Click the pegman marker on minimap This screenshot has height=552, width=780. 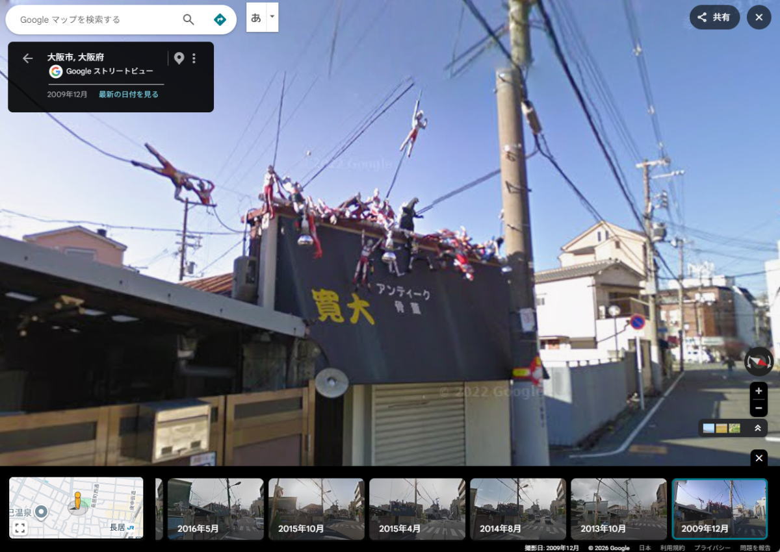[x=77, y=502]
